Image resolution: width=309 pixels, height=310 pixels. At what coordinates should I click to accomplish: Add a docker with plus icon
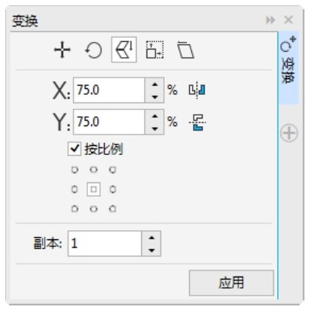[x=289, y=133]
